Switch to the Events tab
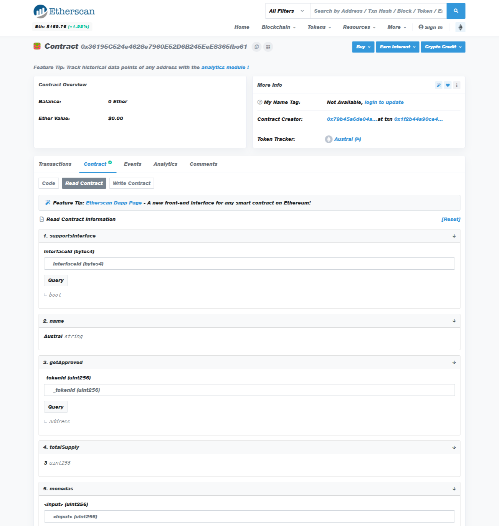This screenshot has width=499, height=526. coord(132,164)
